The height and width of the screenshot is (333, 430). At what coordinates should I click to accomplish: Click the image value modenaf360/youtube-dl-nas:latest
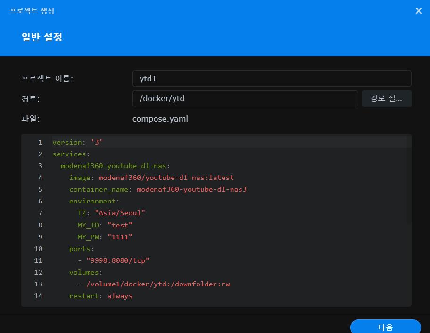(x=166, y=178)
